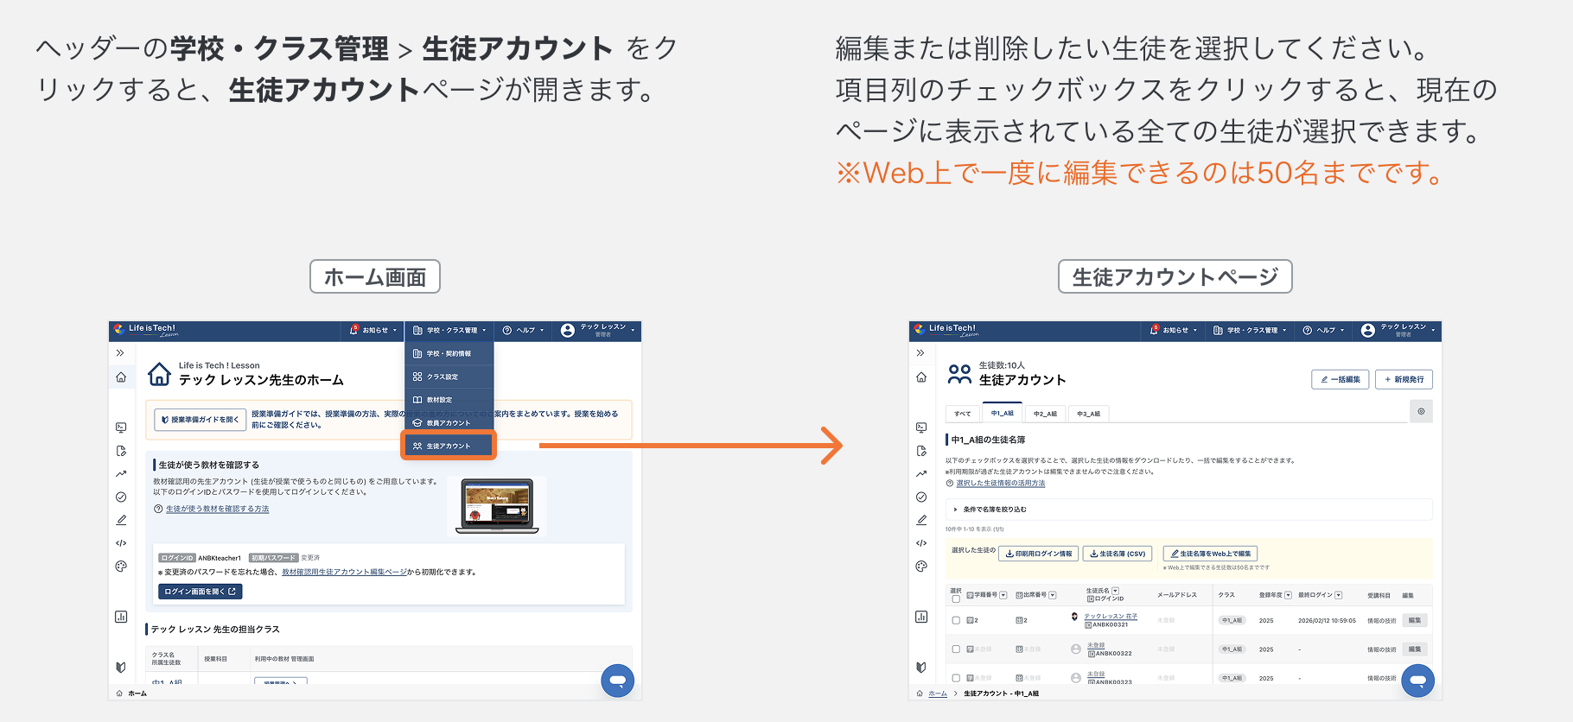Viewport: 1573px width, 722px height.
Task: Open the bar chart icon in the Home screen sidebar
Action: (121, 617)
